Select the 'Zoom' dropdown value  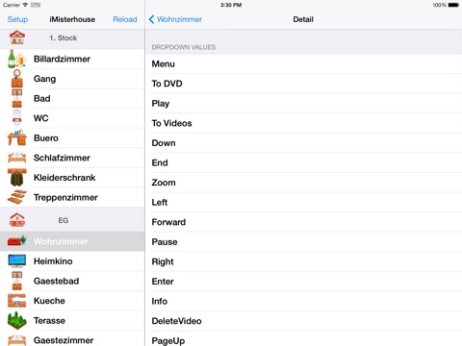(x=303, y=183)
